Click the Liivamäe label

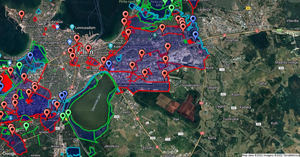[232, 40]
